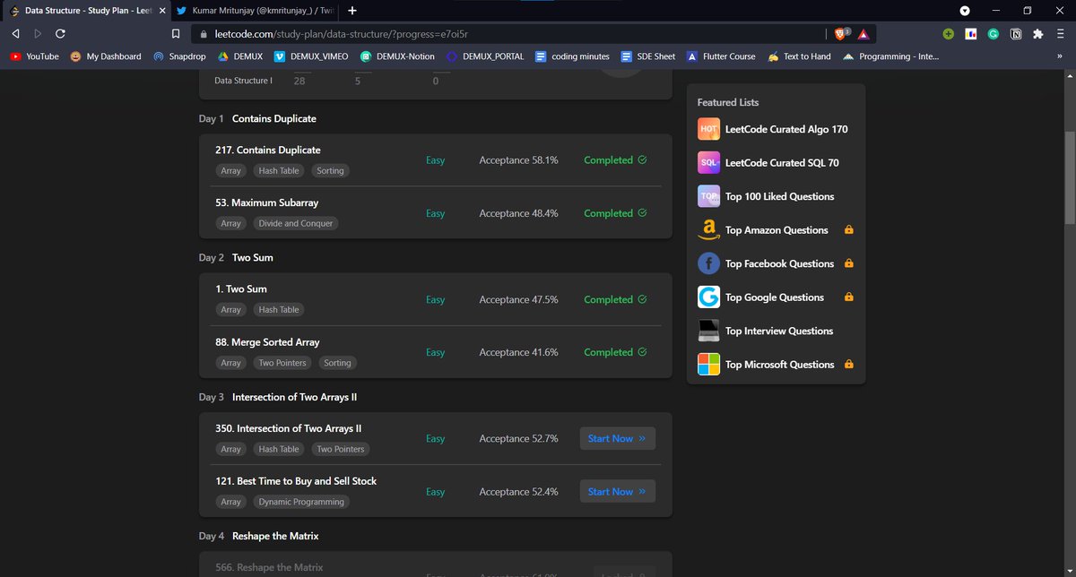
Task: Open the DEMUX Drive bookmark
Action: pyautogui.click(x=241, y=56)
